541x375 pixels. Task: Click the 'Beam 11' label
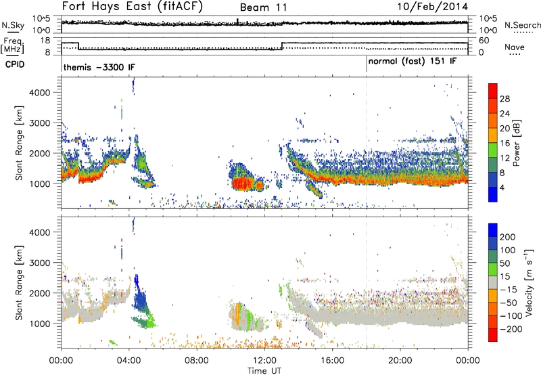(x=263, y=7)
